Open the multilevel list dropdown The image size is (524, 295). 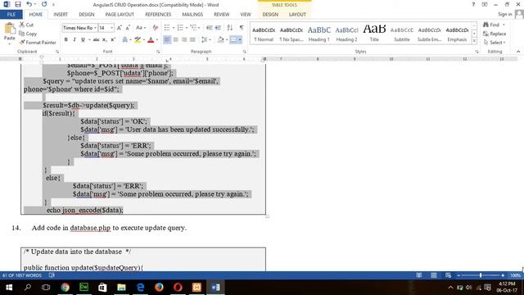[x=199, y=28]
